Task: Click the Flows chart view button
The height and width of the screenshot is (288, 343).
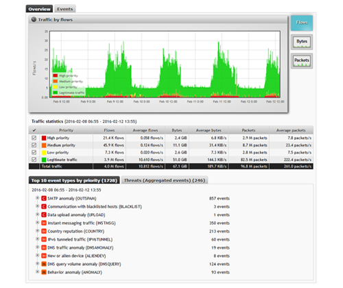Action: point(302,23)
